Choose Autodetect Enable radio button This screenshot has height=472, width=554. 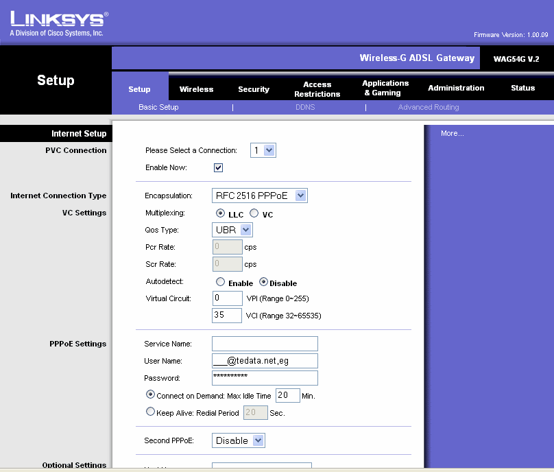(x=220, y=282)
